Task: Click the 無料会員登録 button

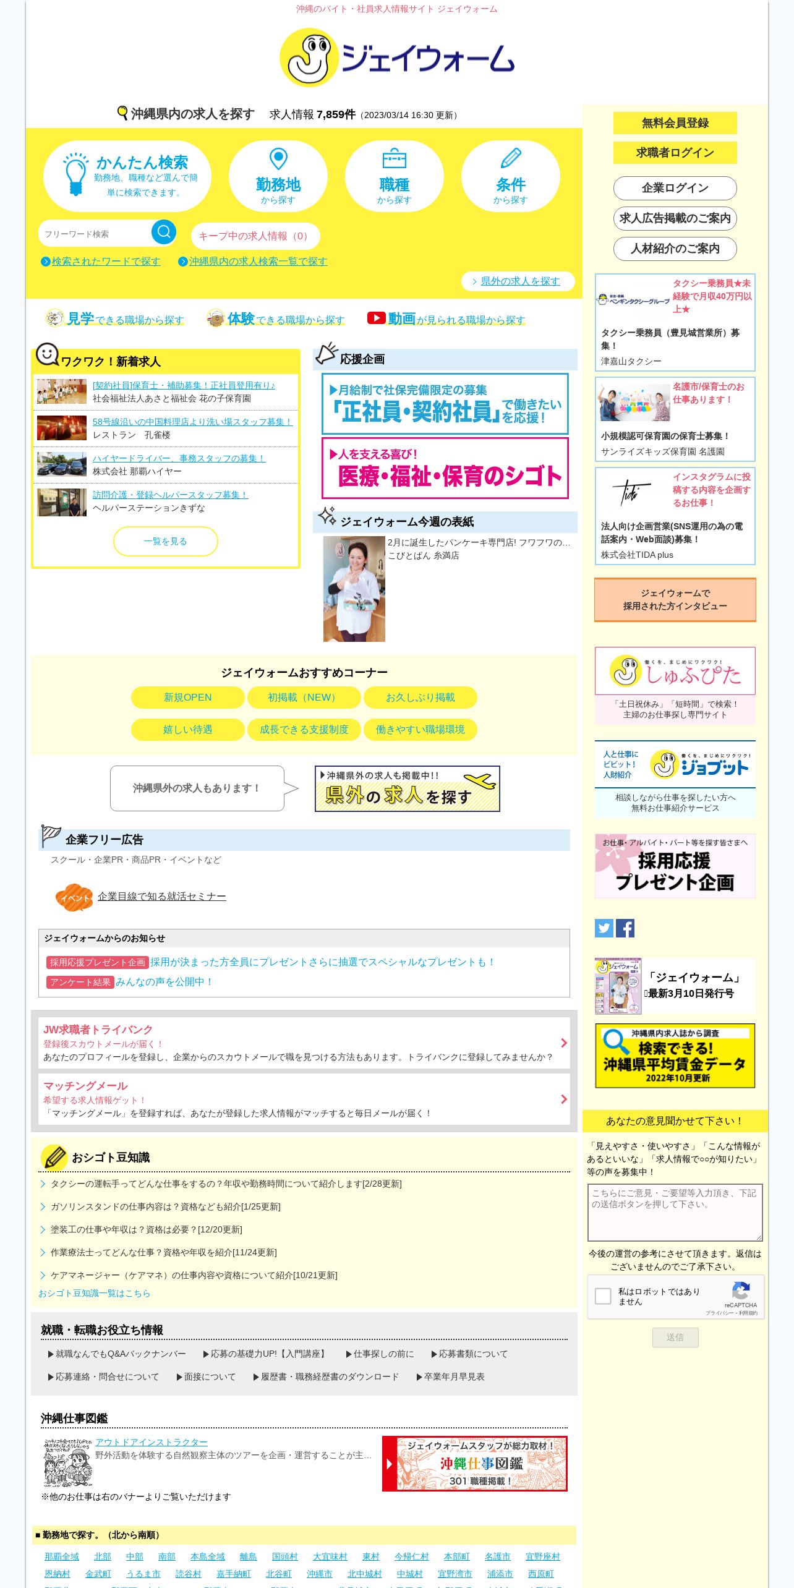Action: (675, 123)
